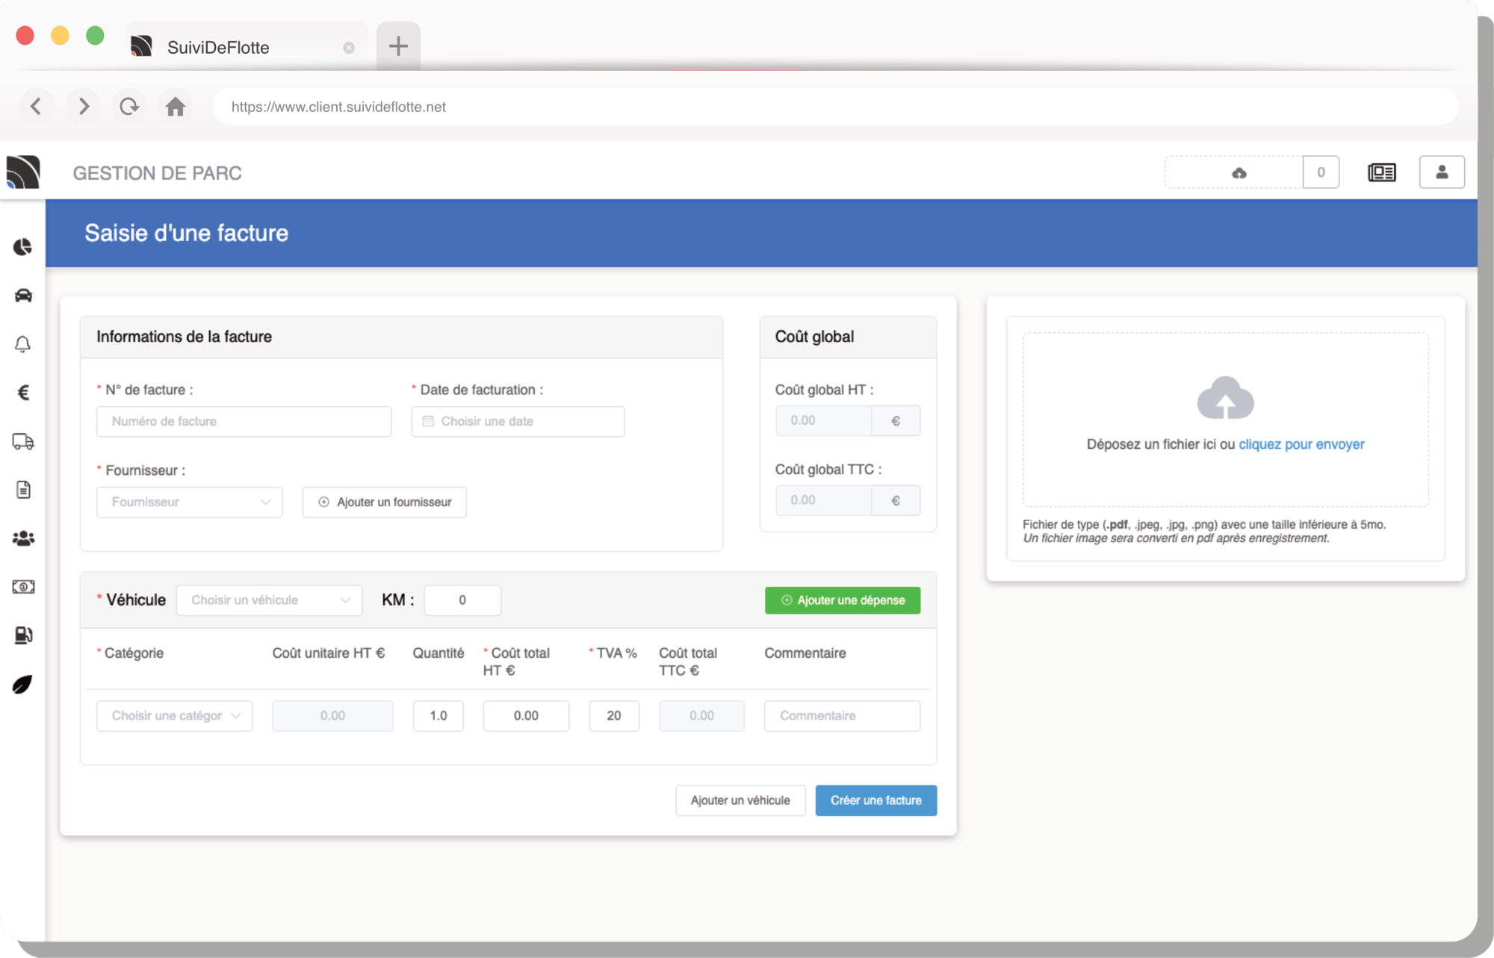
Task: Click the Coût global HT field
Action: pos(823,421)
